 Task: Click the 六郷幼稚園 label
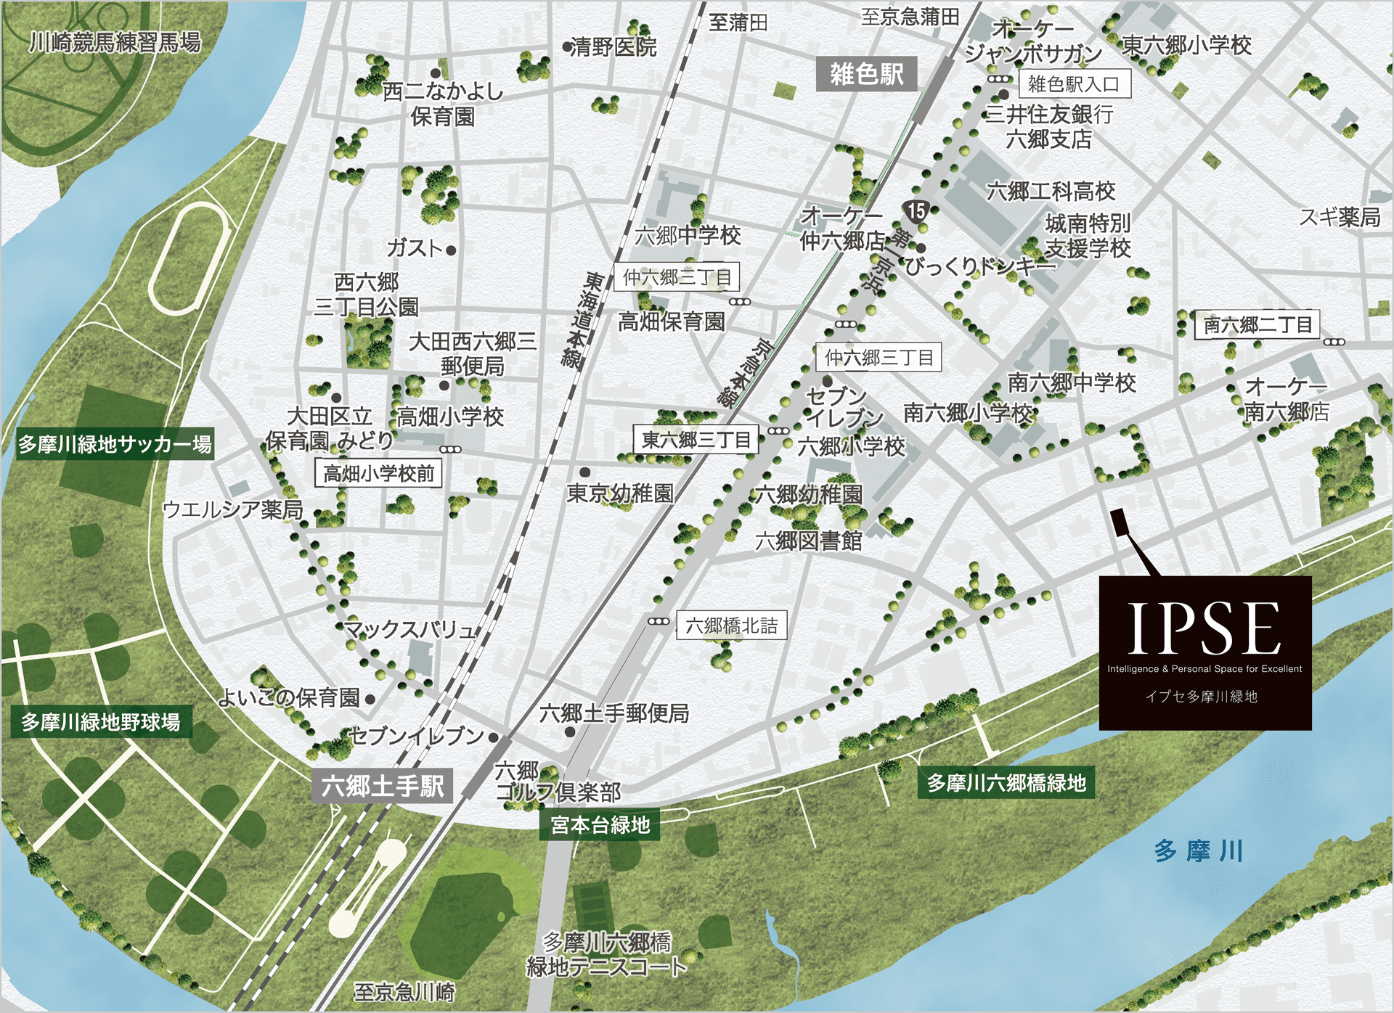(808, 495)
